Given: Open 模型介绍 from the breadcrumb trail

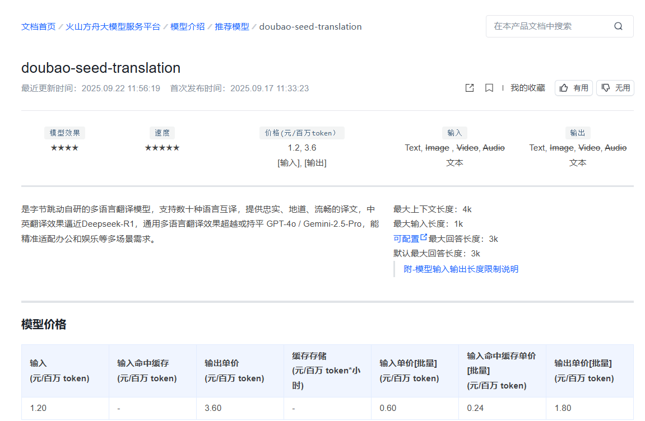Looking at the screenshot, I should click(x=187, y=26).
